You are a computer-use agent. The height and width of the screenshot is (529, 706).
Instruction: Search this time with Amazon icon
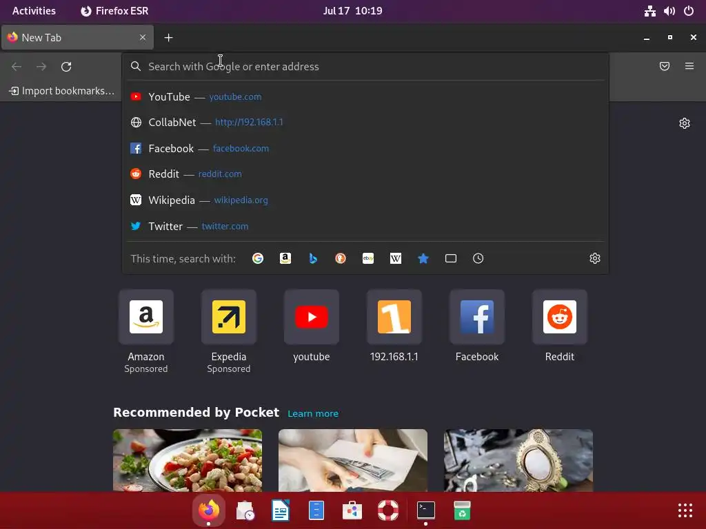tap(285, 258)
